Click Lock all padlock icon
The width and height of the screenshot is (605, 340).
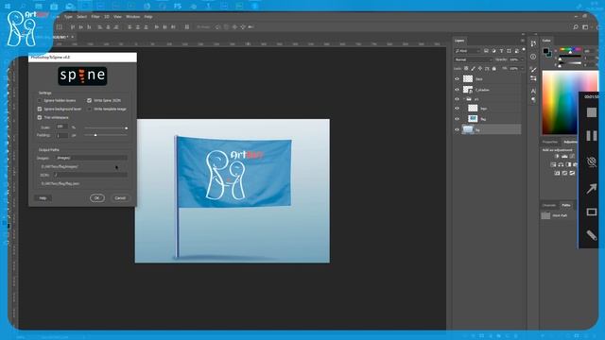point(493,69)
